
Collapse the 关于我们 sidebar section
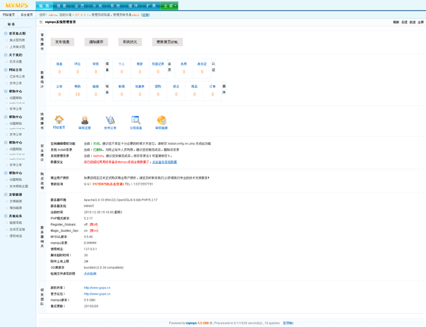coord(6,55)
